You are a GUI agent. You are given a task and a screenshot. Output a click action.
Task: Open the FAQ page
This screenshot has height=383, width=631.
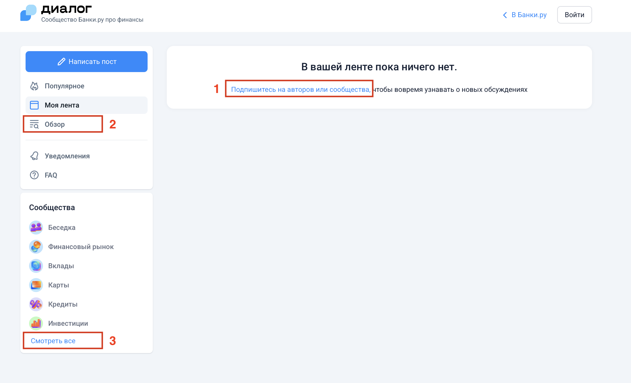coord(87,175)
